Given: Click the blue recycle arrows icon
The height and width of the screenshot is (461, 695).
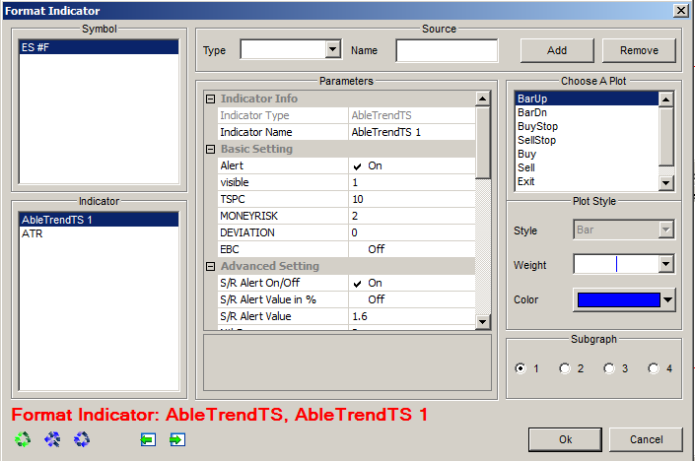Looking at the screenshot, I should pyautogui.click(x=82, y=439).
